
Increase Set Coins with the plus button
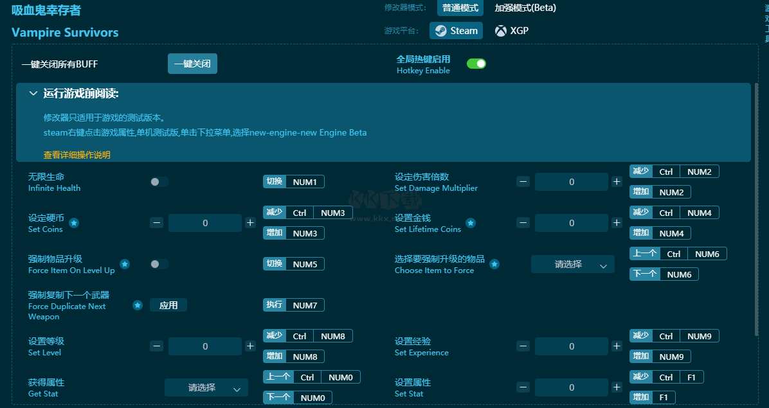250,223
